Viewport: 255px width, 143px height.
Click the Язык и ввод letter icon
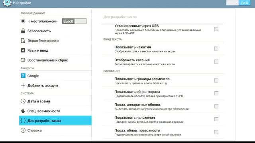point(23,50)
